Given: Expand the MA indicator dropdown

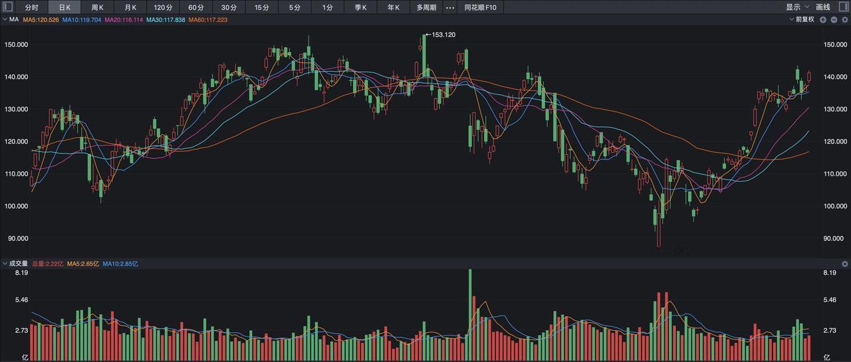Looking at the screenshot, I should (11, 20).
